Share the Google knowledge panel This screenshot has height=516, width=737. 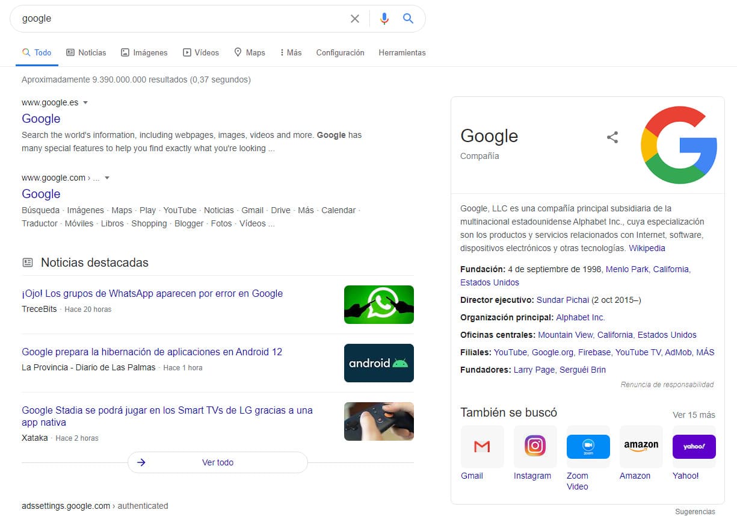tap(612, 137)
